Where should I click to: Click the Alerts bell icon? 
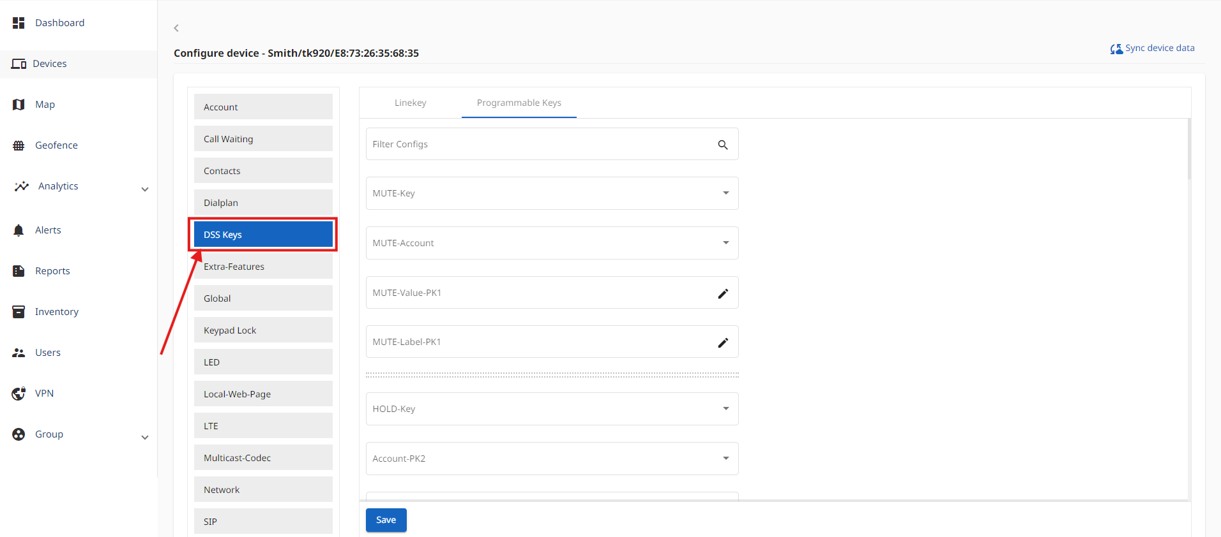tap(19, 230)
